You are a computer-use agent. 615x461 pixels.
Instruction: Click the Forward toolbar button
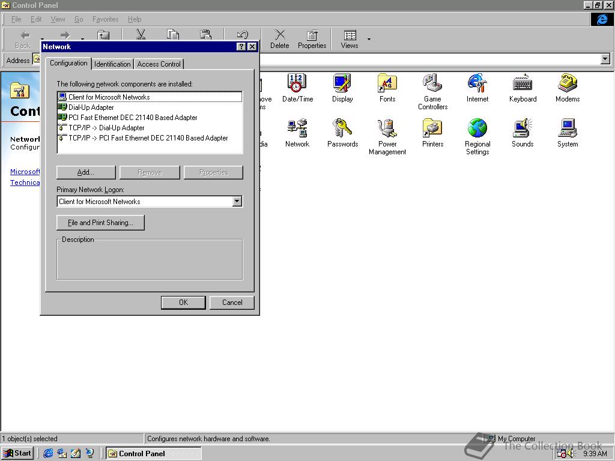click(65, 35)
